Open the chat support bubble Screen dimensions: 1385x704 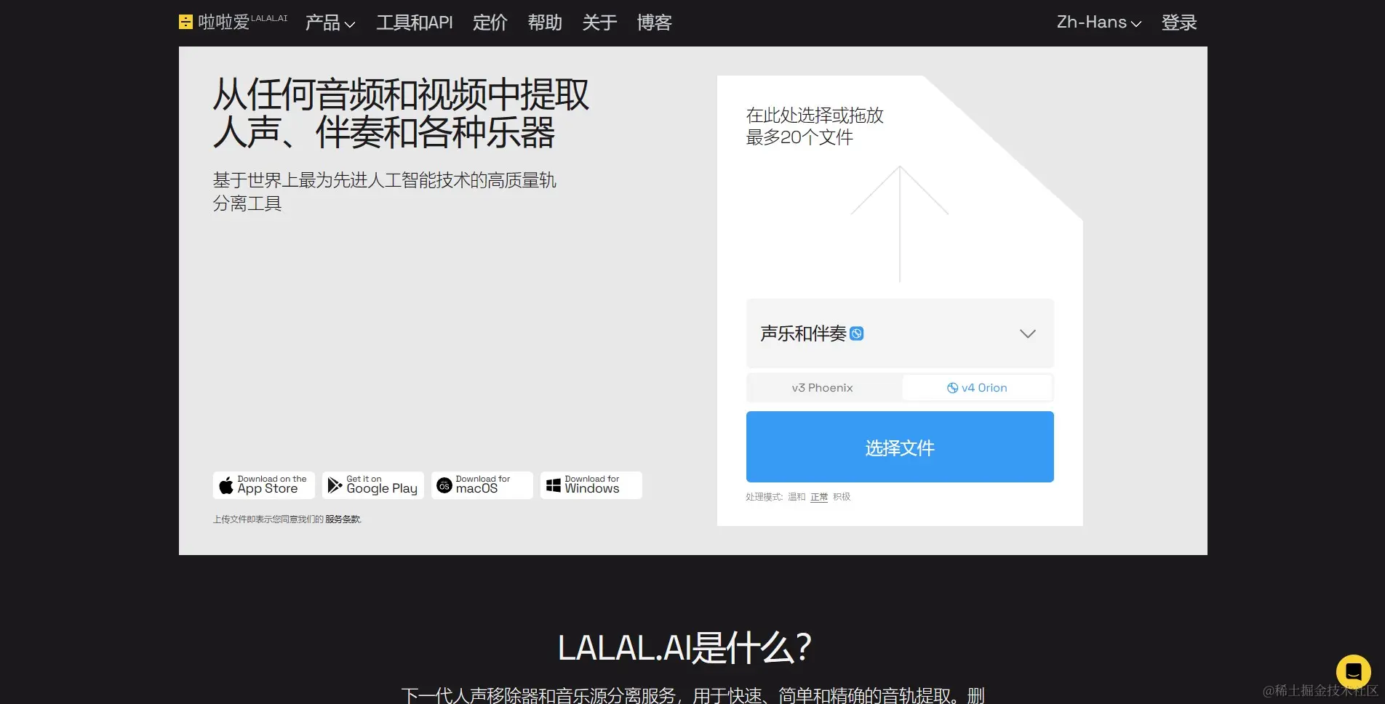pyautogui.click(x=1354, y=671)
